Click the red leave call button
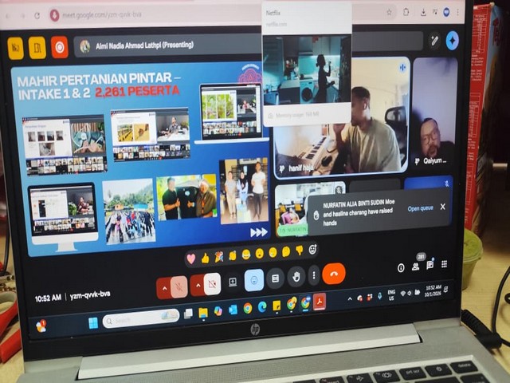 [x=335, y=274]
